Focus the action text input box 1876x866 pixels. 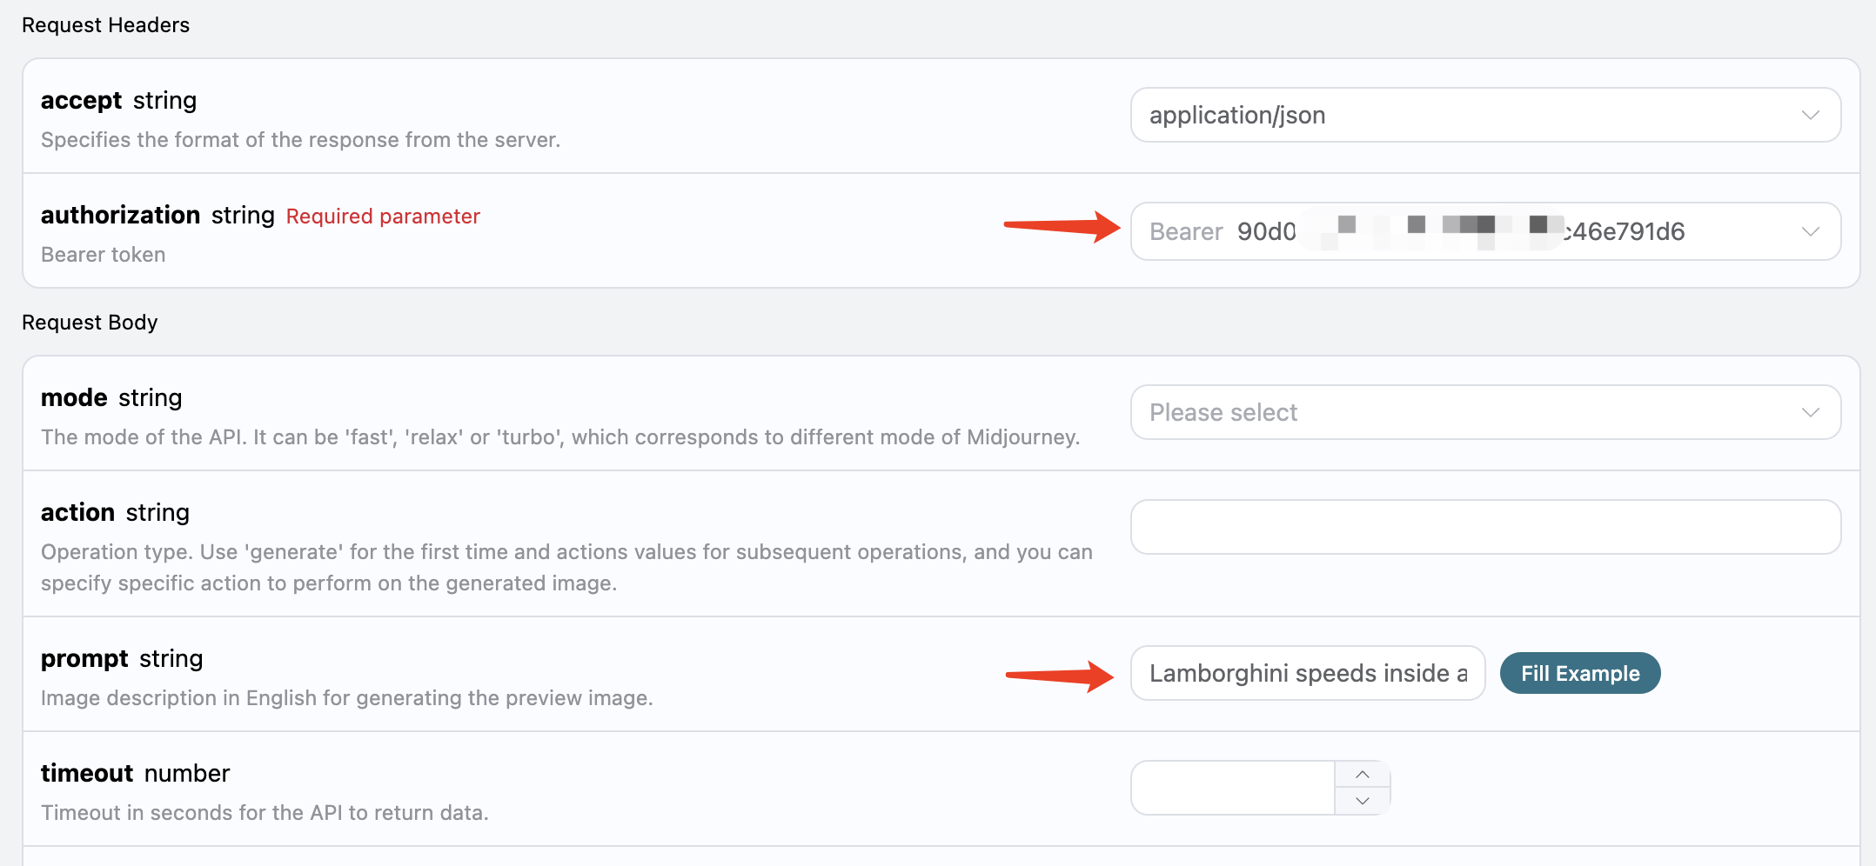[1484, 527]
